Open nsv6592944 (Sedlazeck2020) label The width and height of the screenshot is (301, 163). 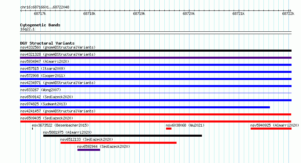(103, 146)
